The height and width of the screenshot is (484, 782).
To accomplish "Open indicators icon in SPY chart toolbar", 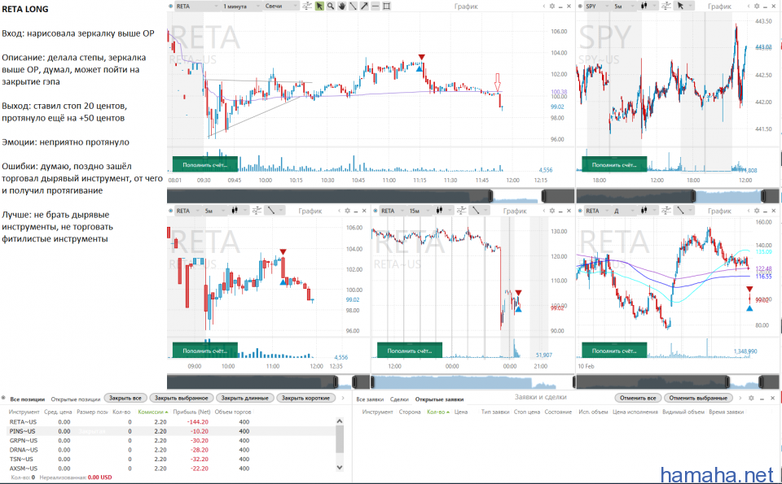I will pyautogui.click(x=666, y=6).
